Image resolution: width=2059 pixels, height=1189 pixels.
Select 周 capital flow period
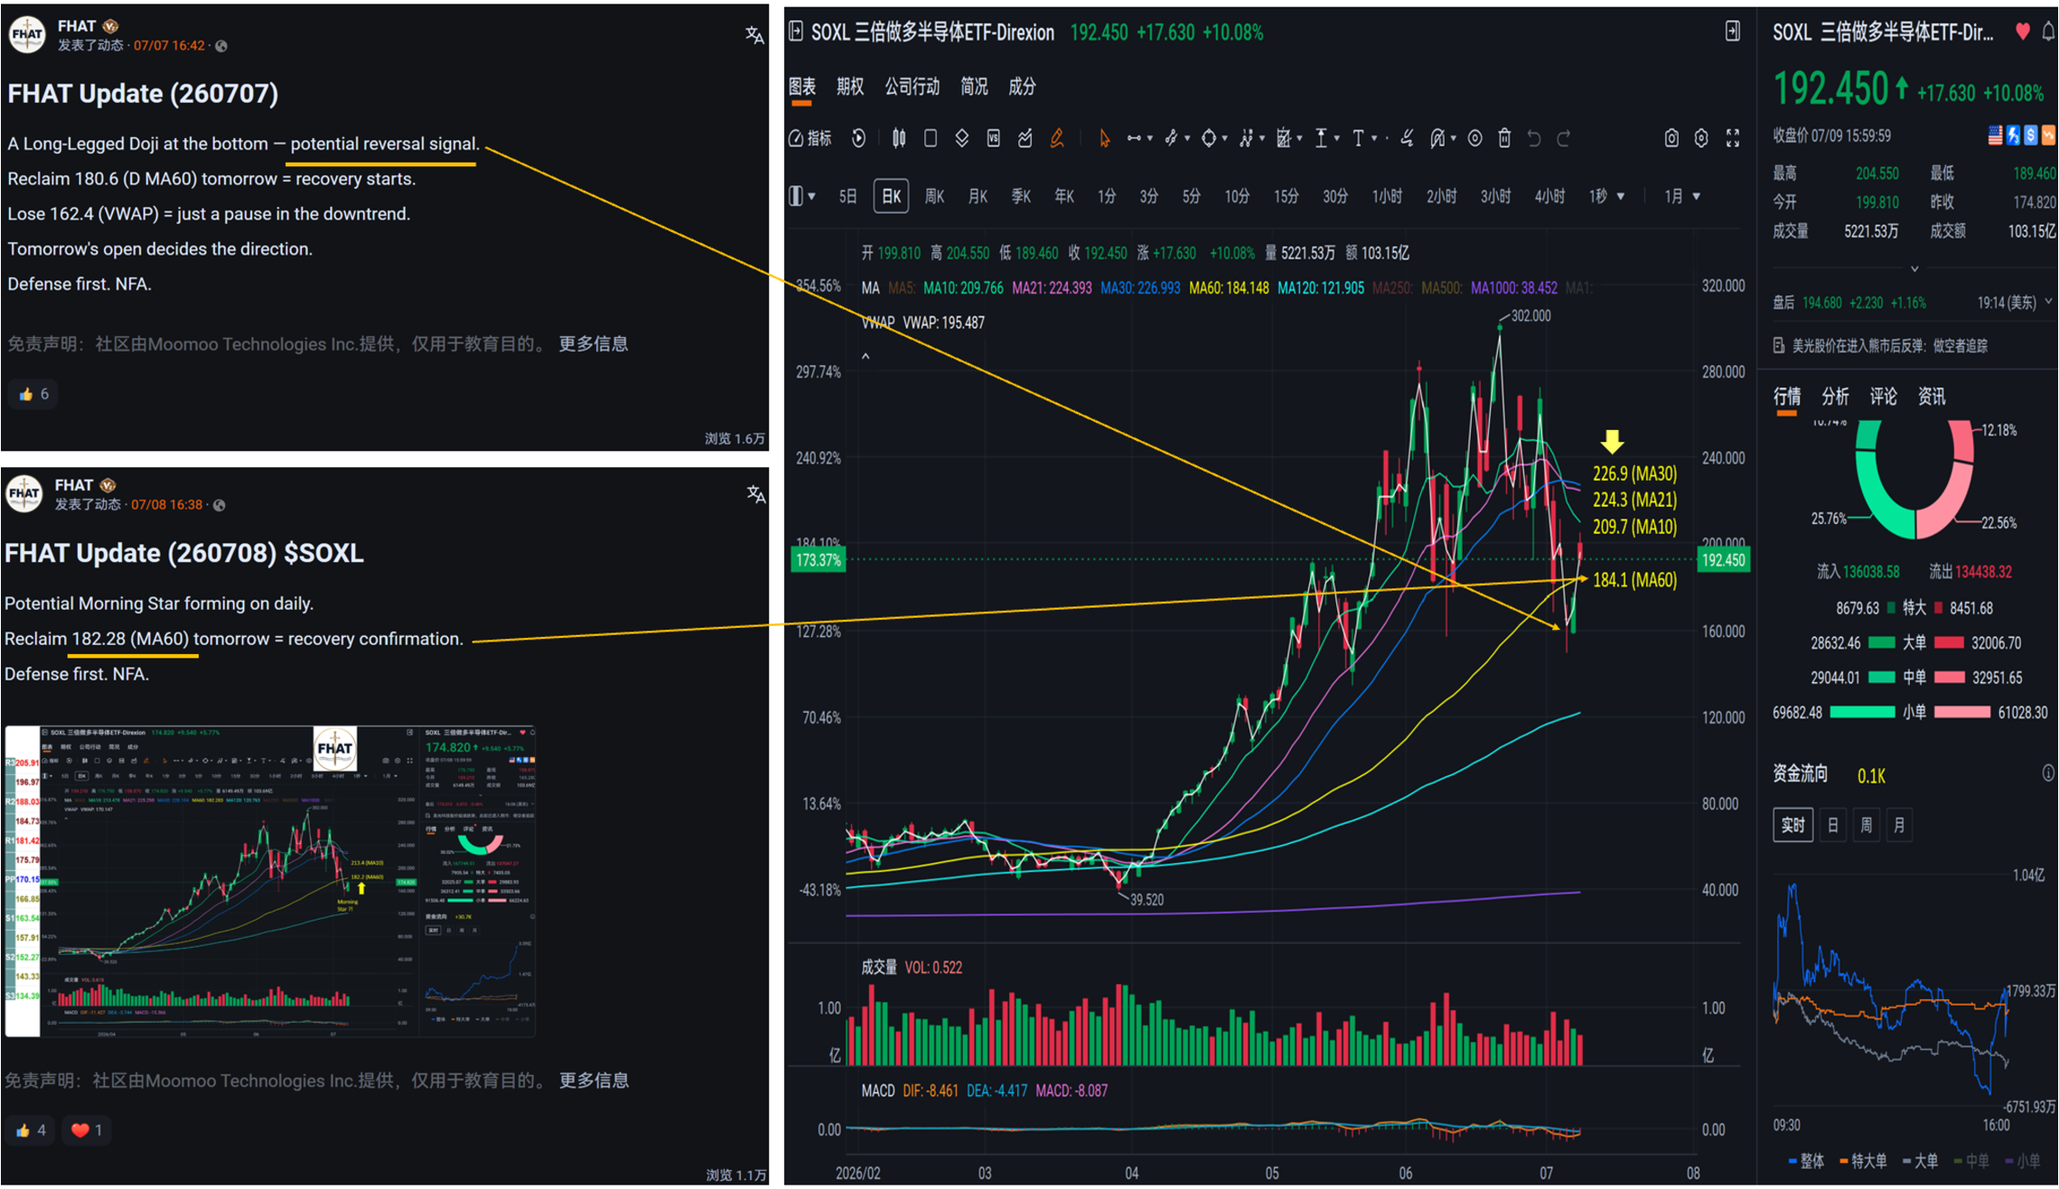1867,825
